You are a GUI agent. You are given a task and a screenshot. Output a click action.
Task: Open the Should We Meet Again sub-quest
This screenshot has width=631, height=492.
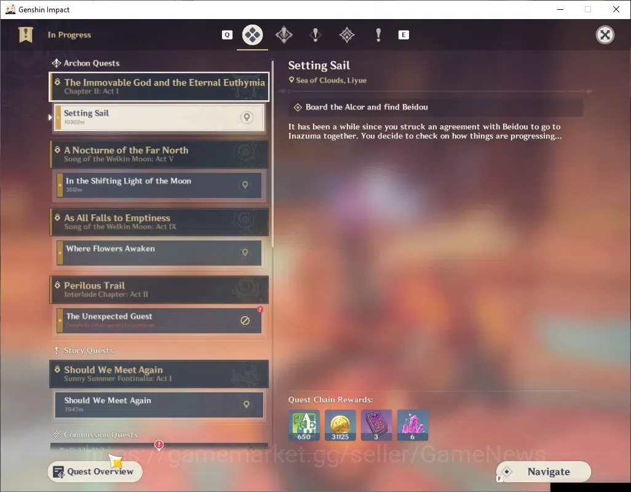(159, 405)
